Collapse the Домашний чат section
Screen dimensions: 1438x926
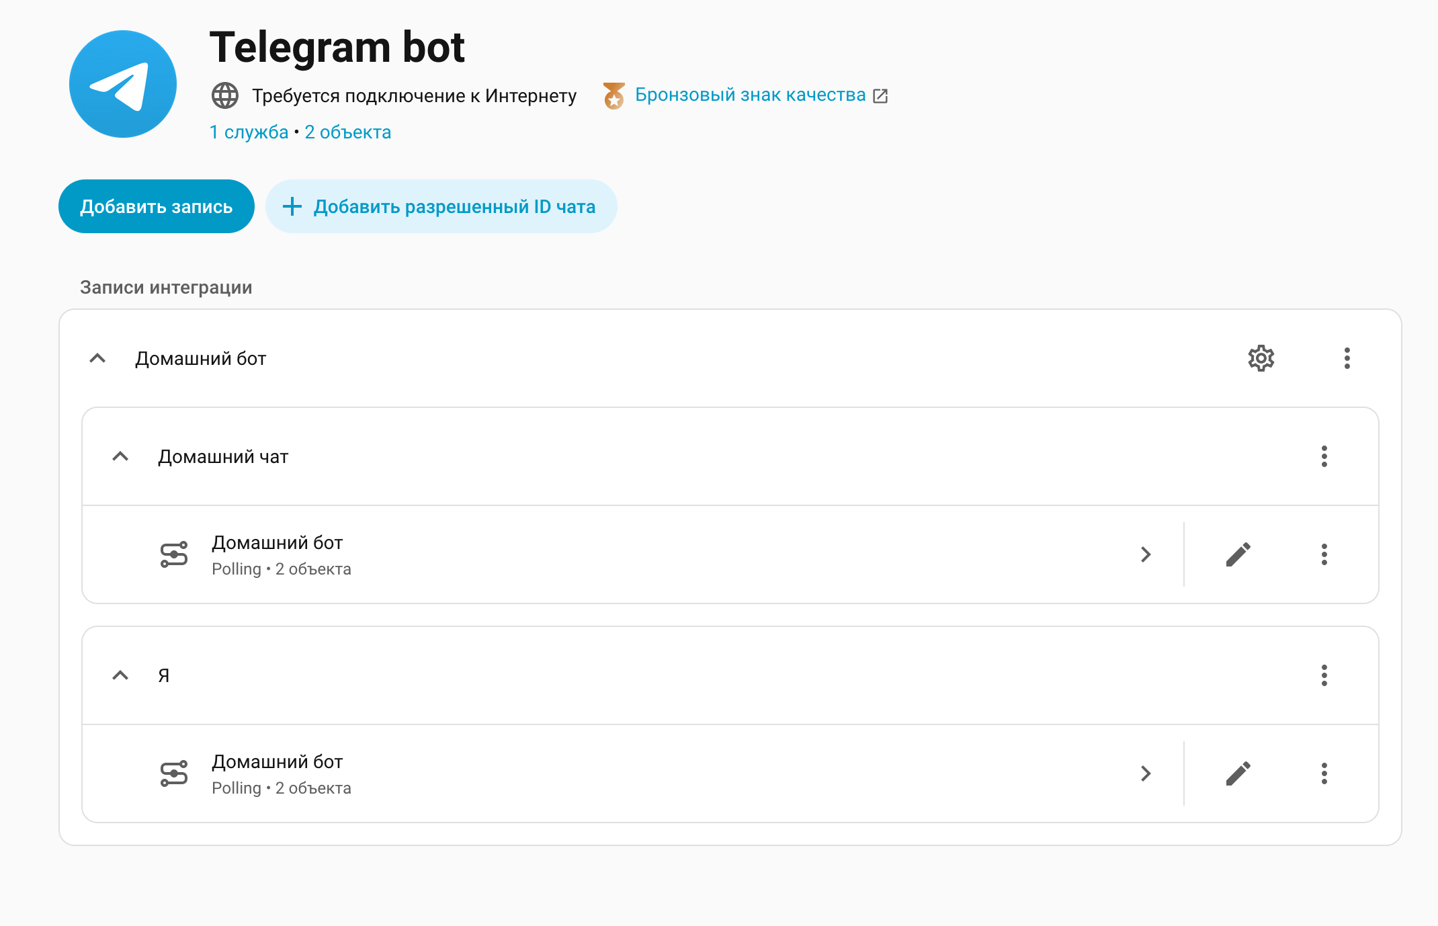pyautogui.click(x=121, y=457)
